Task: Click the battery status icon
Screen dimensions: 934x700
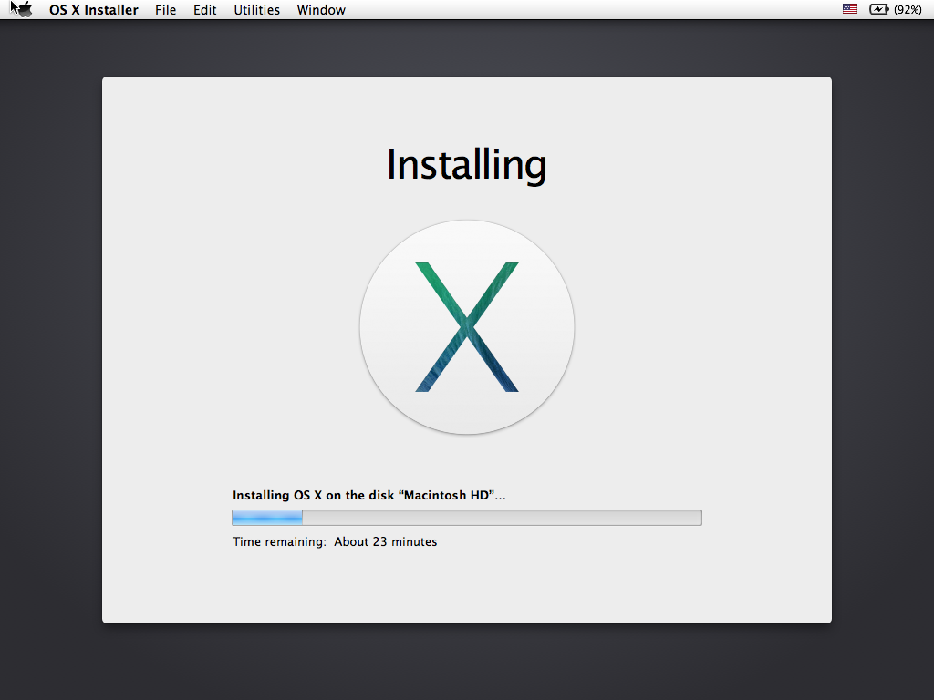Action: click(879, 9)
